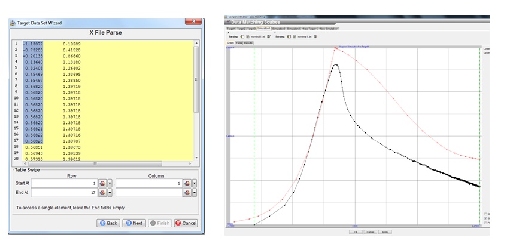This screenshot has height=244, width=510.
Task: Click Data Matching 3cubes header icon
Action: (227, 22)
